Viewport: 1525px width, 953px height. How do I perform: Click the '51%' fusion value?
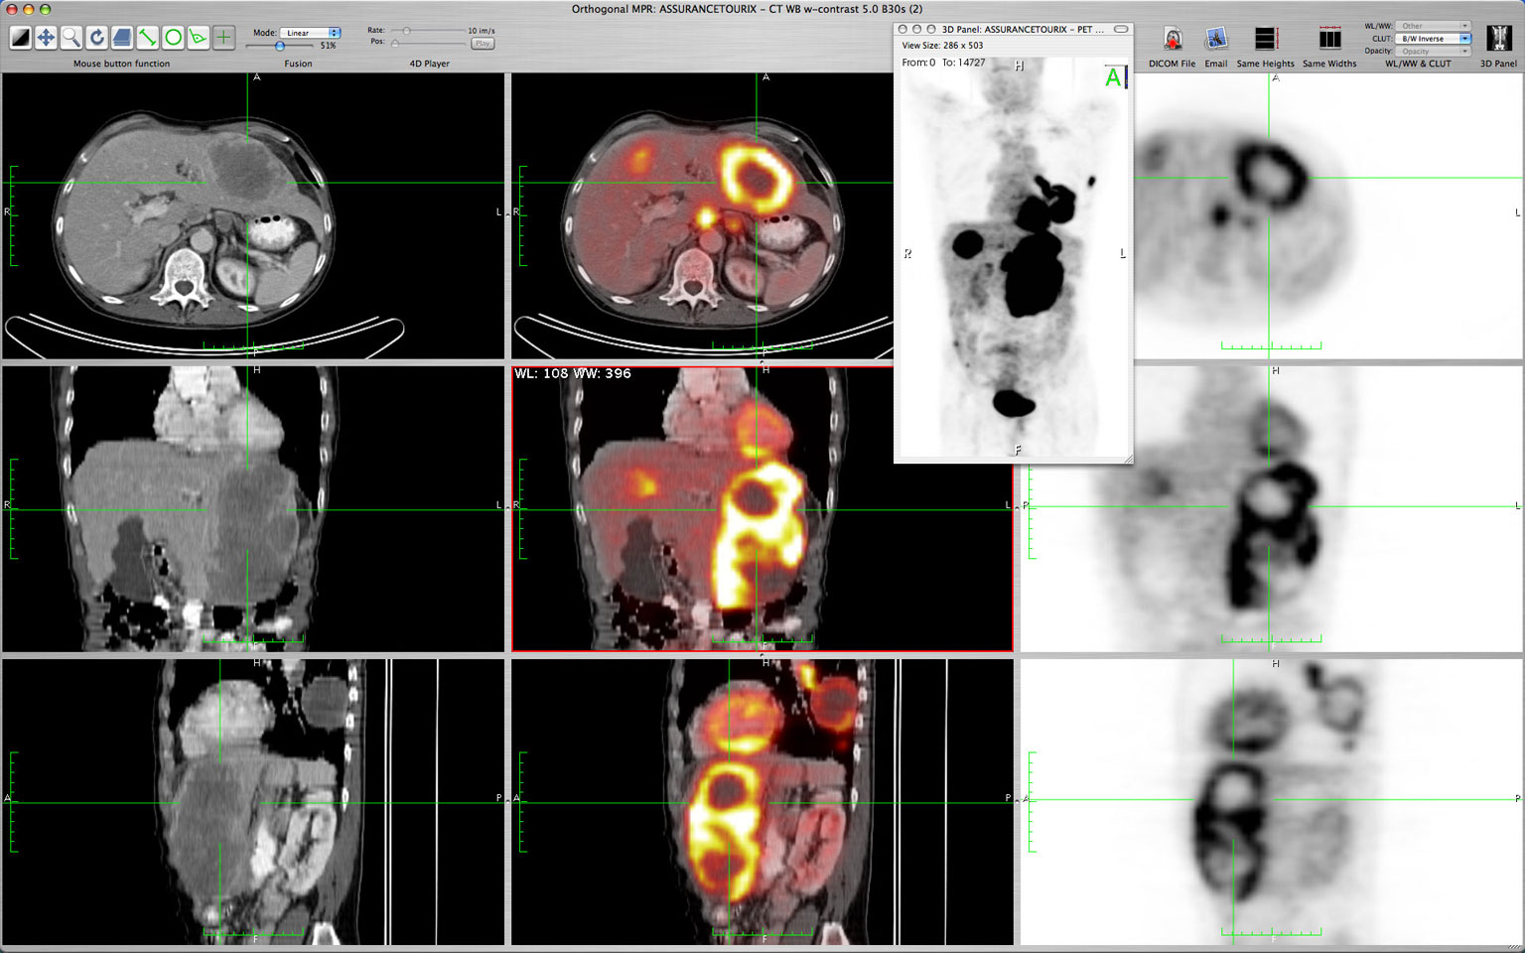click(328, 46)
